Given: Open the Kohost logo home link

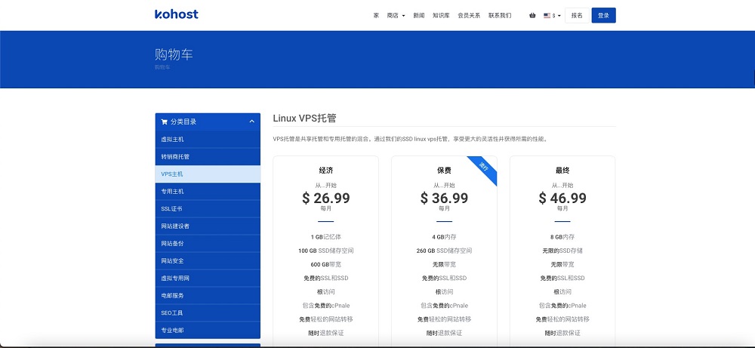Looking at the screenshot, I should coord(176,14).
